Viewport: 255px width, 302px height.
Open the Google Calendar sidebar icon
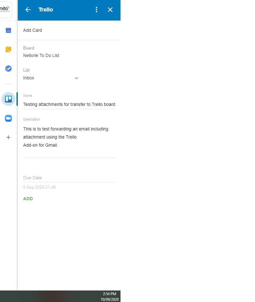point(8,30)
